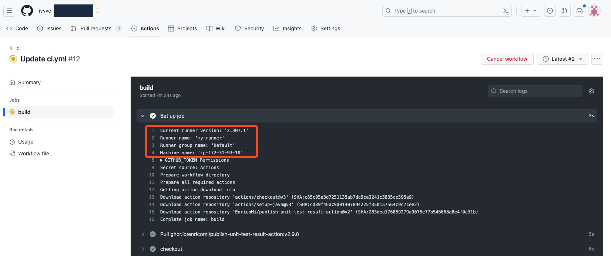Go back to the ci workflow
The image size is (611, 256).
click(x=15, y=48)
